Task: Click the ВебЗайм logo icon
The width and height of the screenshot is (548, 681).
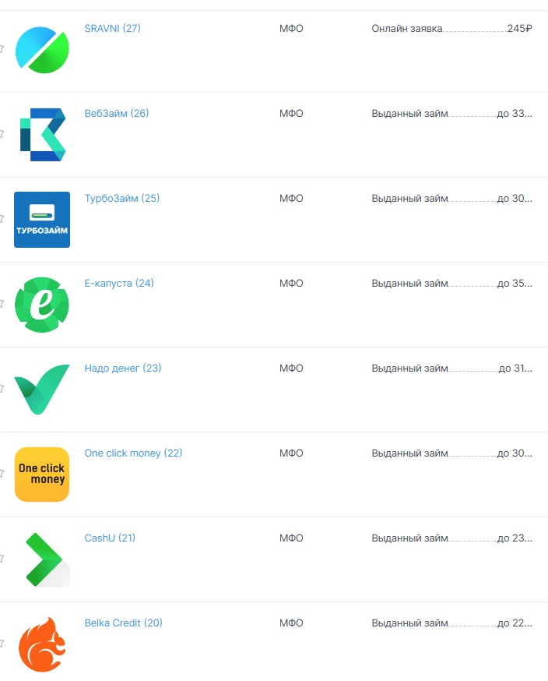Action: pyautogui.click(x=43, y=135)
